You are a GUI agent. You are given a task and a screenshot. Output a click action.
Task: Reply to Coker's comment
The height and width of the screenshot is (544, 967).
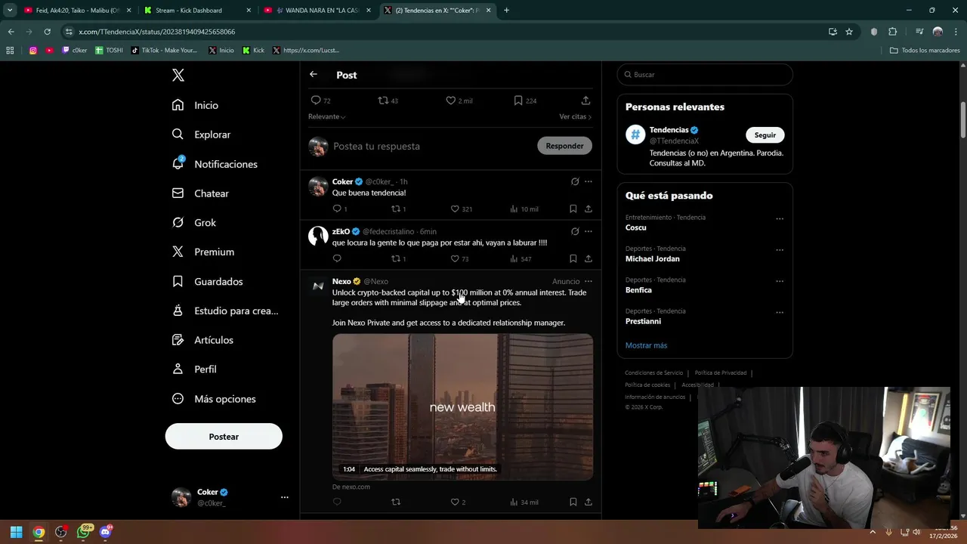[337, 209]
